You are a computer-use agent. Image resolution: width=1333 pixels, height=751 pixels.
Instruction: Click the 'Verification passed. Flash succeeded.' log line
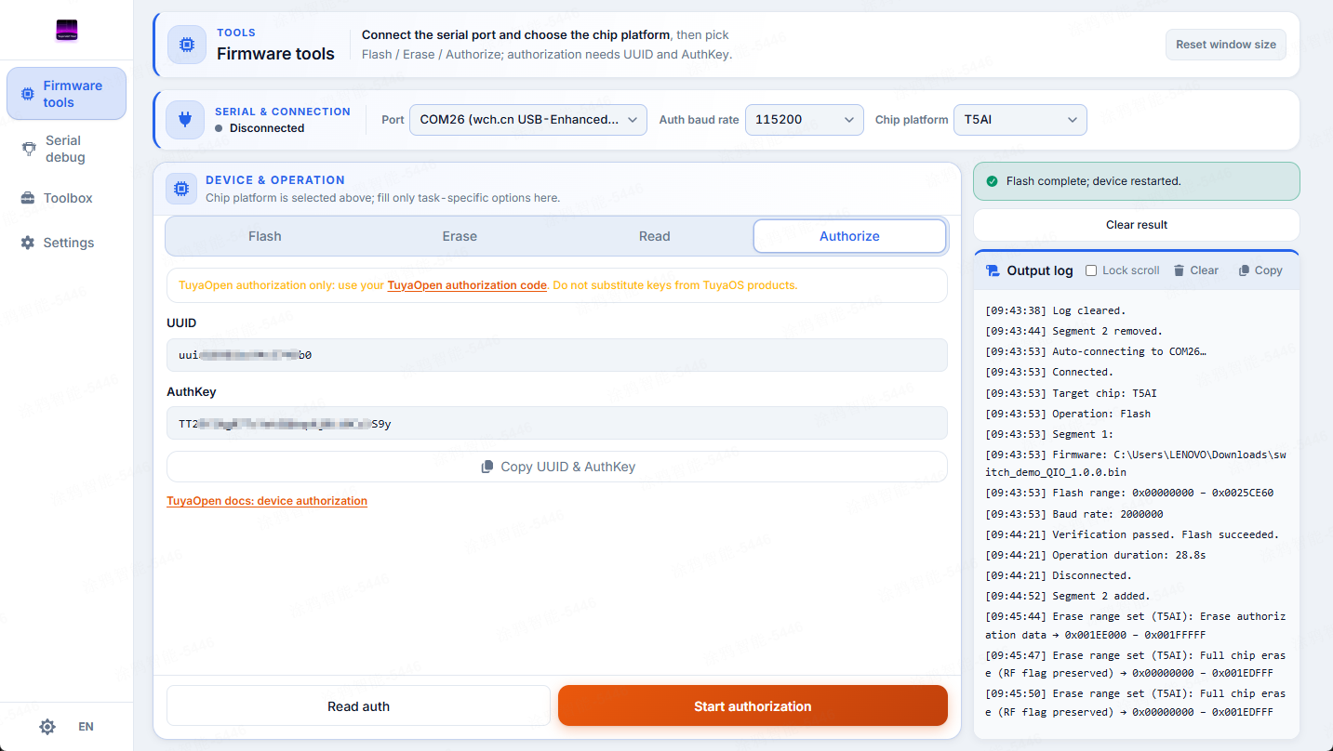[1132, 534]
